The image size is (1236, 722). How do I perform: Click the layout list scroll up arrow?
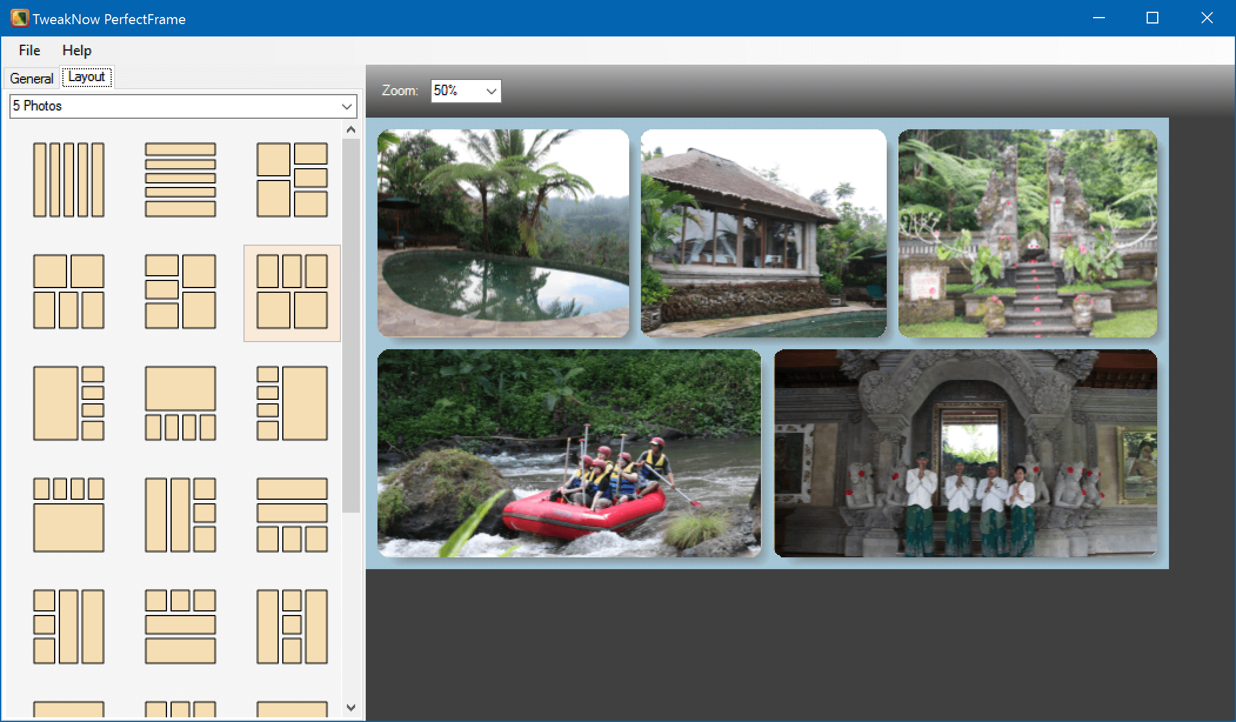[x=351, y=130]
